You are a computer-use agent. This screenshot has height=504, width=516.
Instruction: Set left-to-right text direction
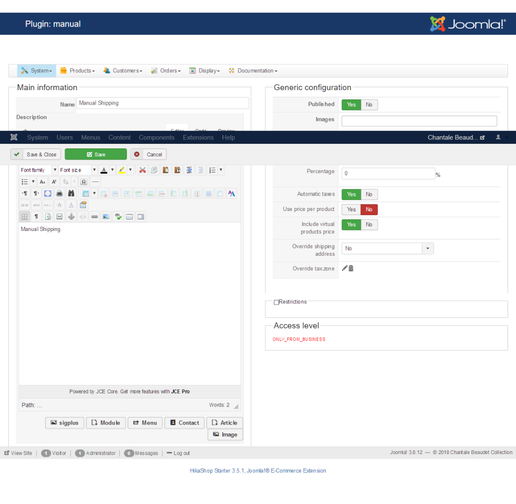point(25,193)
